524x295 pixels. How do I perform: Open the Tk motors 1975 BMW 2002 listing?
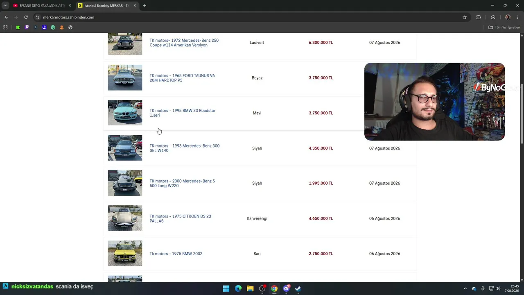176,254
